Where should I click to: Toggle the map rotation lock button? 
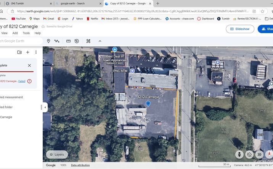(x=249, y=155)
